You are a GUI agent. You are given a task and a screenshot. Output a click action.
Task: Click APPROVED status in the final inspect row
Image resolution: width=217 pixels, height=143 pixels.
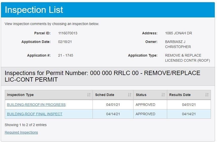145,114
